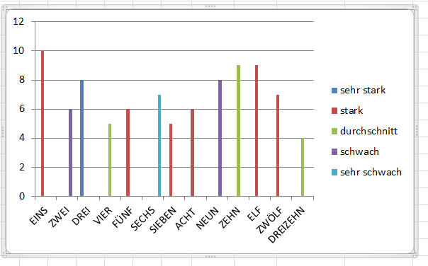Select the red bar at SIEBEN
The width and height of the screenshot is (428, 266).
(171, 160)
